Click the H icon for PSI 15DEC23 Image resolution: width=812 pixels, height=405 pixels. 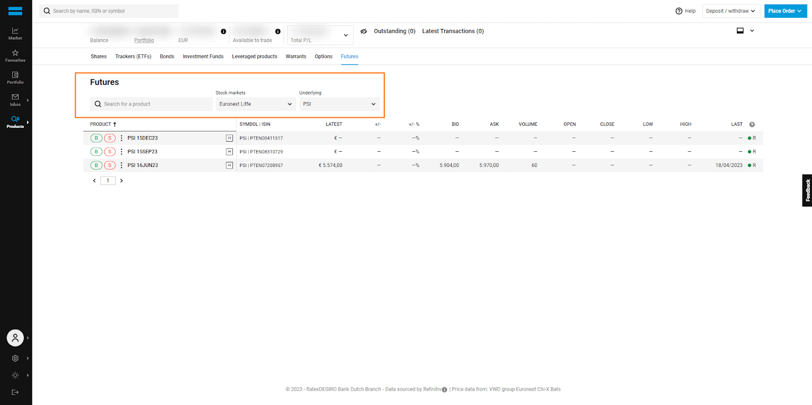[229, 138]
